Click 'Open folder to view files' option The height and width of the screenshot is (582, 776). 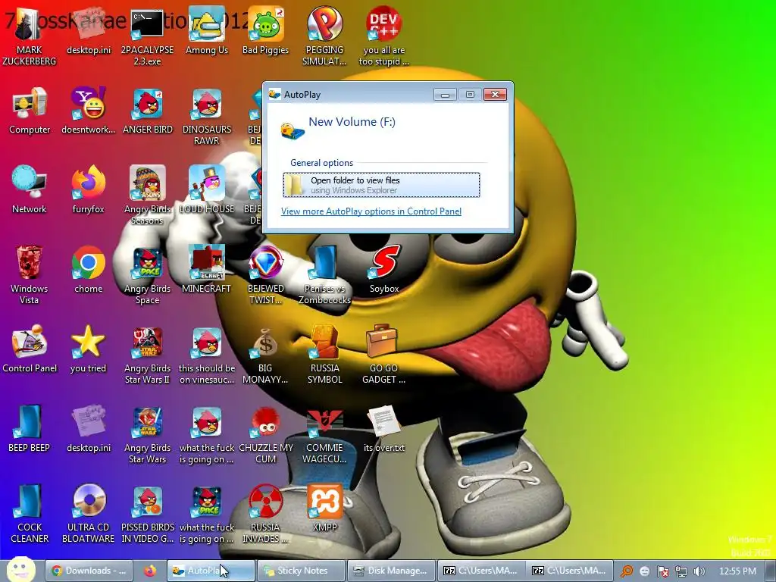pyautogui.click(x=381, y=185)
